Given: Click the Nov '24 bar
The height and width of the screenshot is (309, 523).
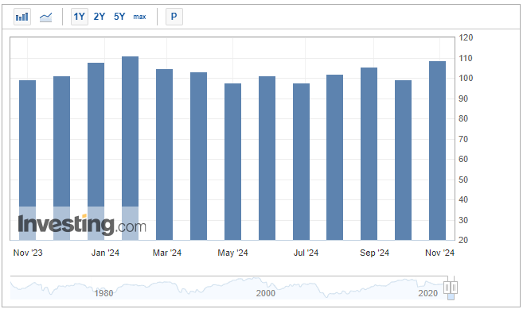Looking at the screenshot, I should pos(437,150).
